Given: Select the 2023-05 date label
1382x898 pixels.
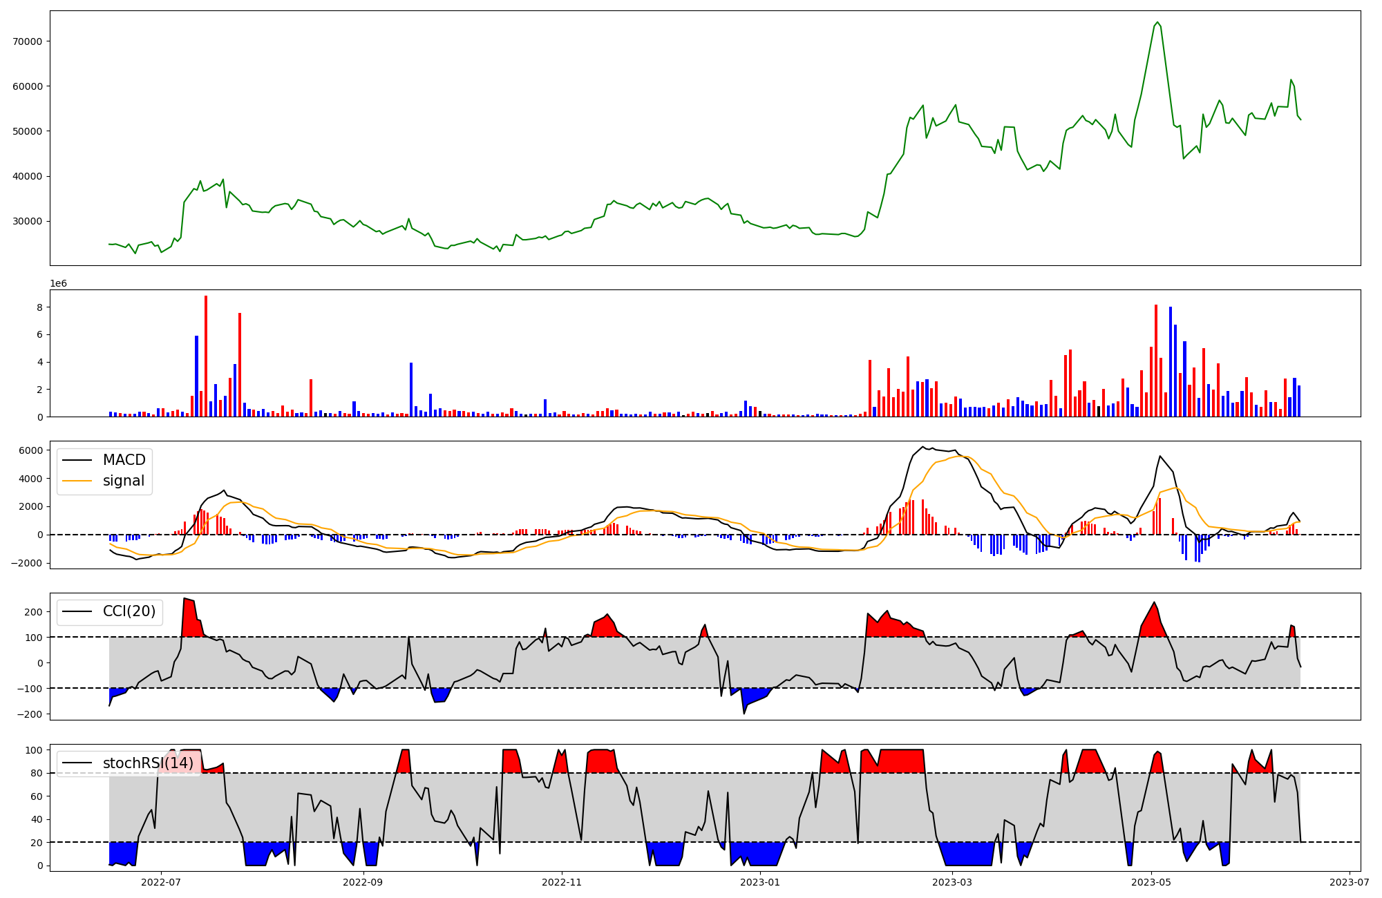Looking at the screenshot, I should coord(1151,881).
